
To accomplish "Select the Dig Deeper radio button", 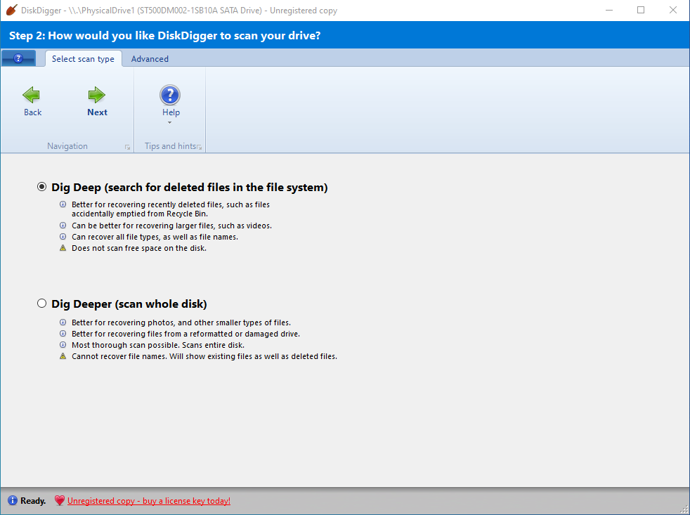I will click(41, 304).
